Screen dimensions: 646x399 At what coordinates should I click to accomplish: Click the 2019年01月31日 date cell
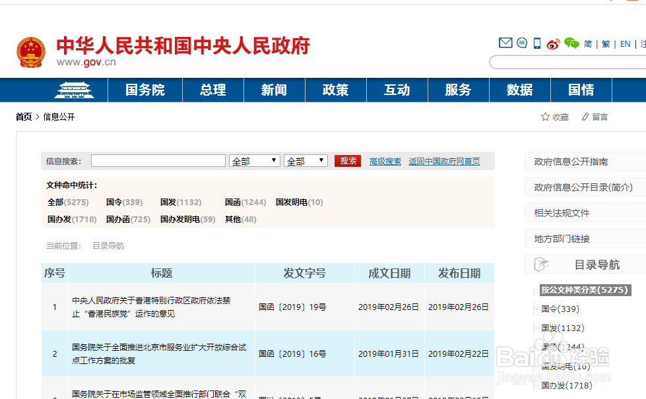(x=389, y=353)
